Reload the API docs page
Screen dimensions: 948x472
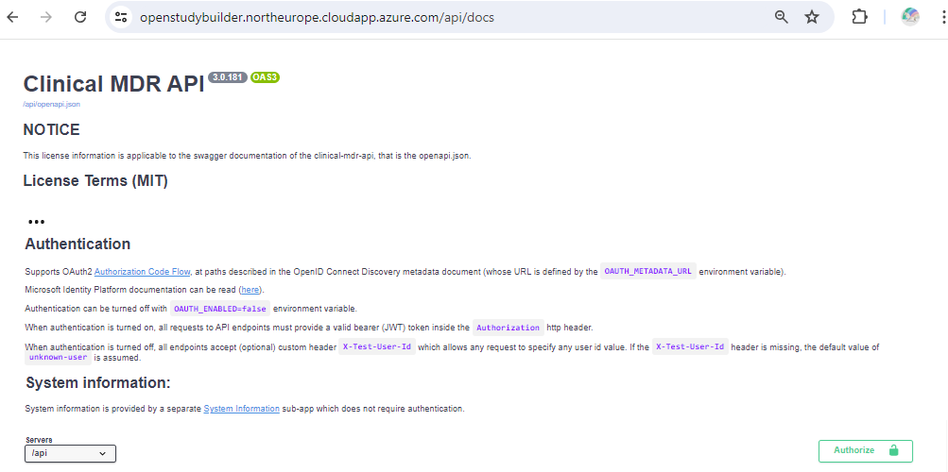[80, 17]
